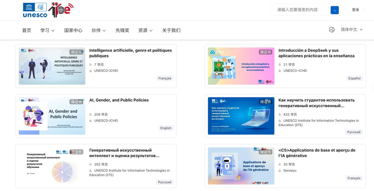Image resolution: width=374 pixels, height=191 pixels.
Task: Click 微证书 badge on DeepSeek thumbnail
Action: [x=265, y=52]
